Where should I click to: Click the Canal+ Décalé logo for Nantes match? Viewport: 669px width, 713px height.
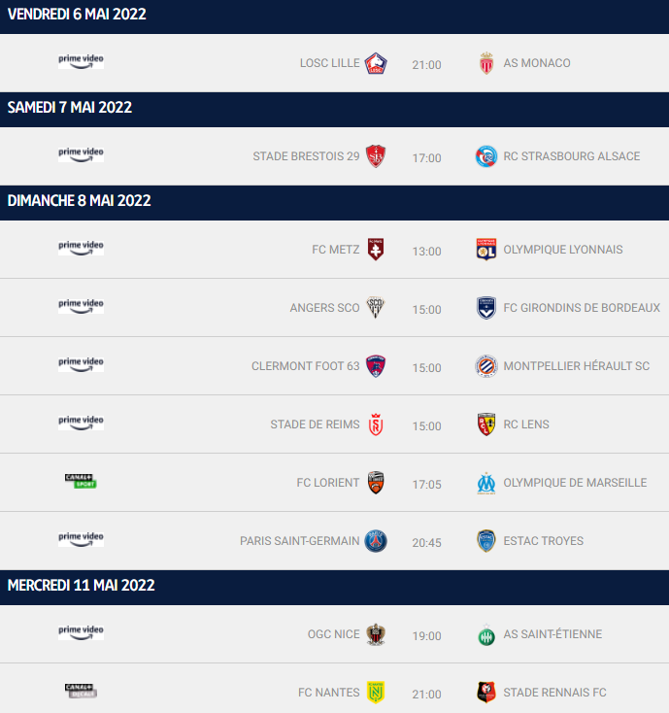(81, 691)
